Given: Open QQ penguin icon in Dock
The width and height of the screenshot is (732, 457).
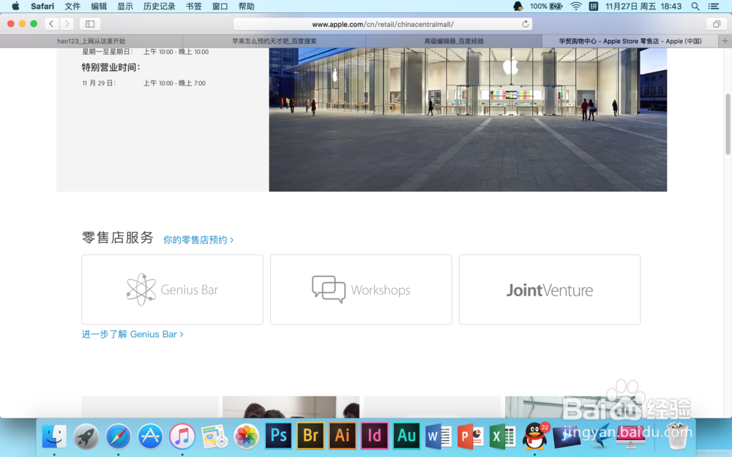Looking at the screenshot, I should [x=534, y=437].
